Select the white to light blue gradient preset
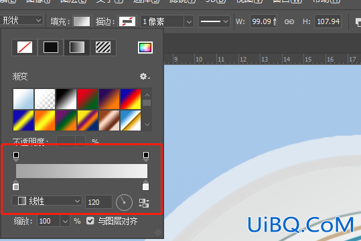The width and height of the screenshot is (361, 241). pos(23,99)
